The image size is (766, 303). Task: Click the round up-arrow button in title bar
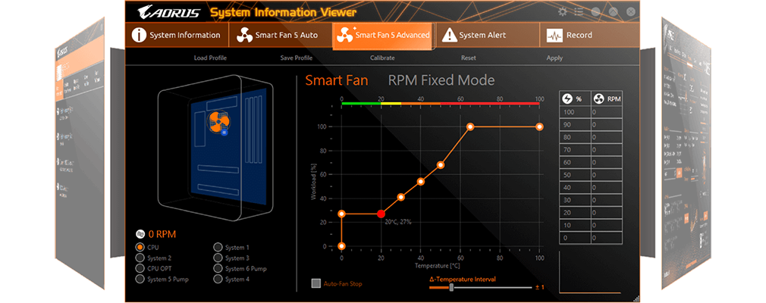(x=614, y=11)
